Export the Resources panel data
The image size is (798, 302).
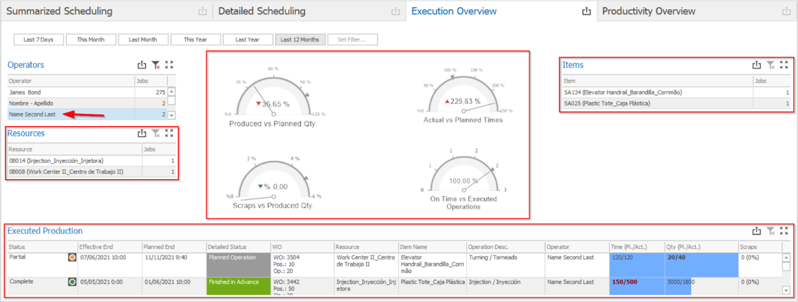pos(142,133)
